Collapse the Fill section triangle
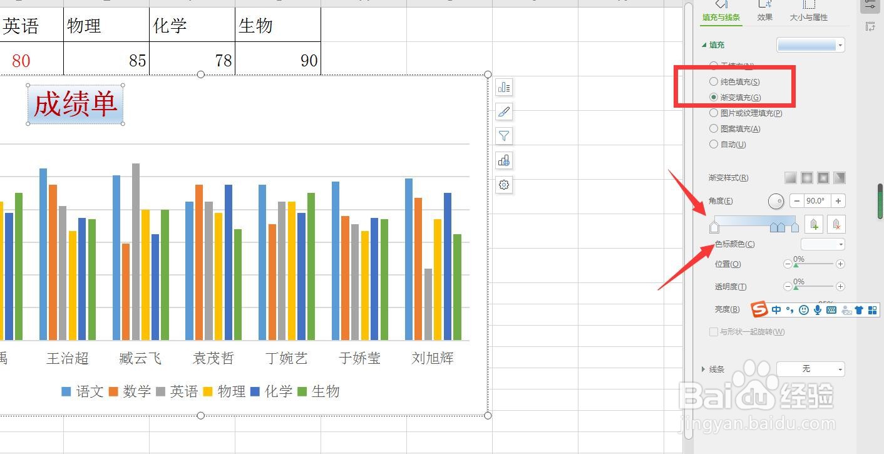The height and width of the screenshot is (454, 884). pos(704,45)
